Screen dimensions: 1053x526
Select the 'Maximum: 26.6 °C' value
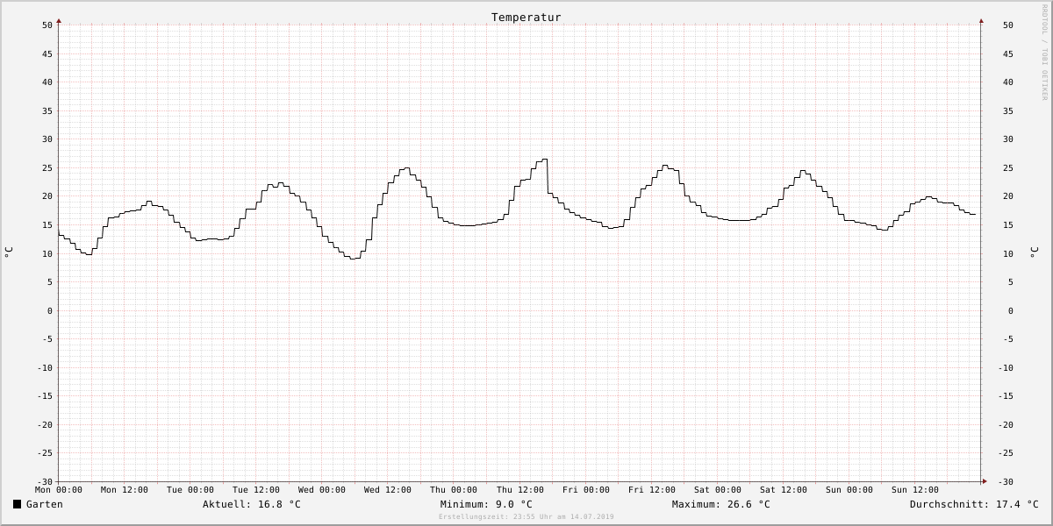[721, 504]
